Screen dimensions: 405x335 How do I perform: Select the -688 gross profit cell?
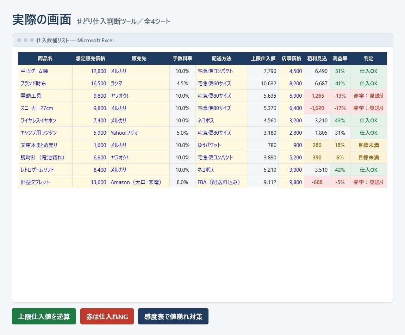click(x=317, y=182)
